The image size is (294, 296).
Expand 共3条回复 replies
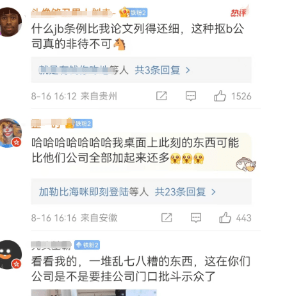(158, 70)
